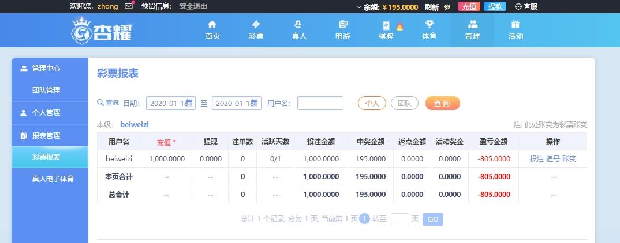Viewport: 620px width, 243px height.
Task: Click the search magnifier icon 查询
Action: pos(100,102)
